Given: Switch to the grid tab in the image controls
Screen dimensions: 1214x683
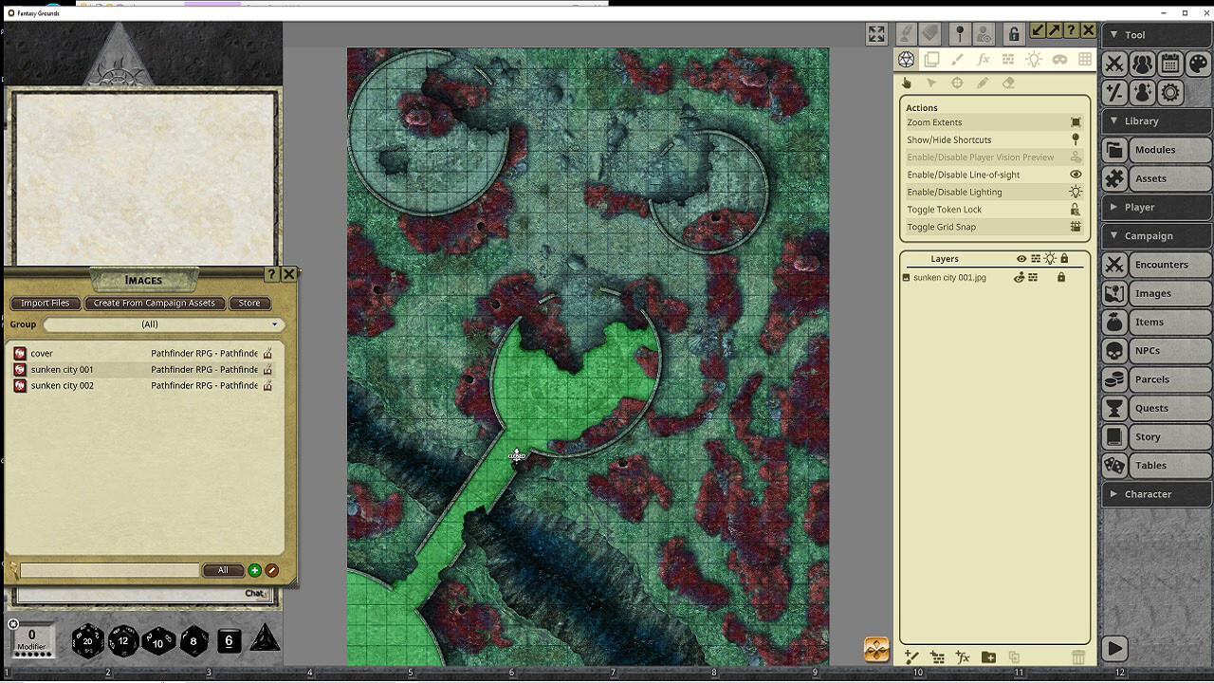Looking at the screenshot, I should pyautogui.click(x=1085, y=59).
